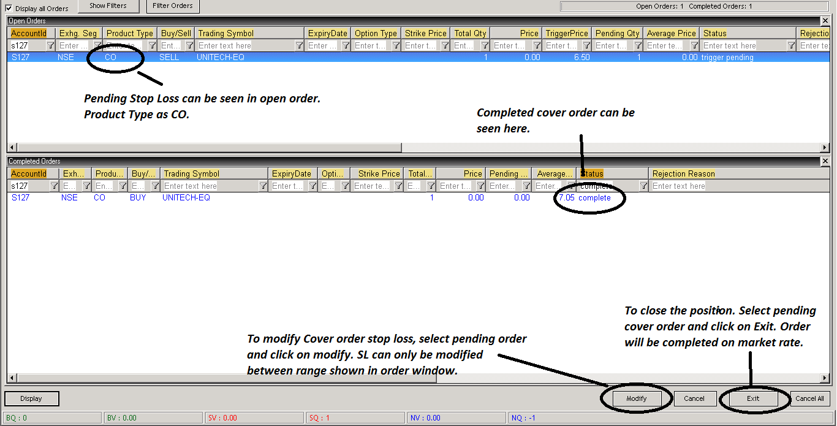Viewport: 837px width, 426px height.
Task: Click filter icon for Status in Open Orders
Action: (791, 45)
